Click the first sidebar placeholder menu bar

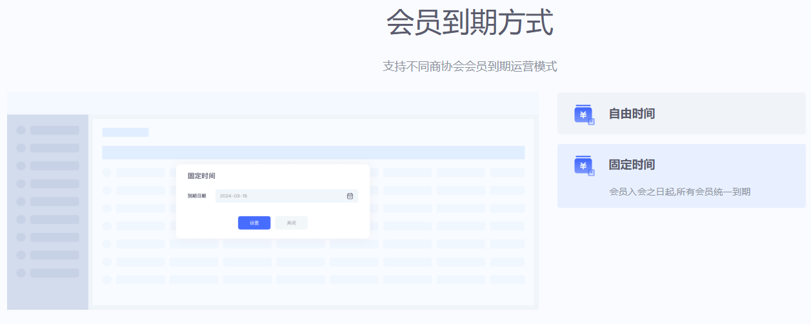pyautogui.click(x=54, y=130)
